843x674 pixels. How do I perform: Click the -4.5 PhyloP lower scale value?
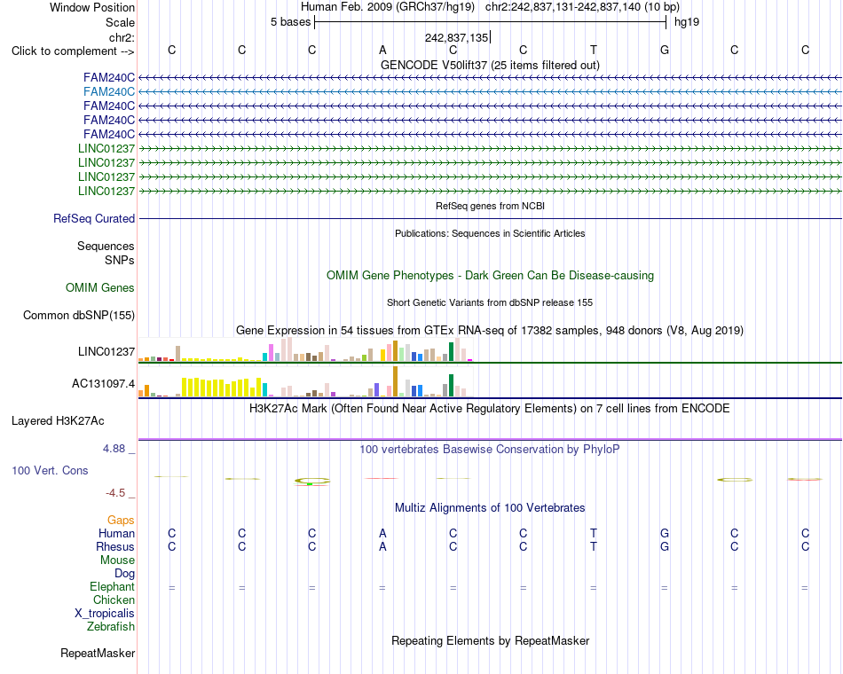pyautogui.click(x=115, y=493)
